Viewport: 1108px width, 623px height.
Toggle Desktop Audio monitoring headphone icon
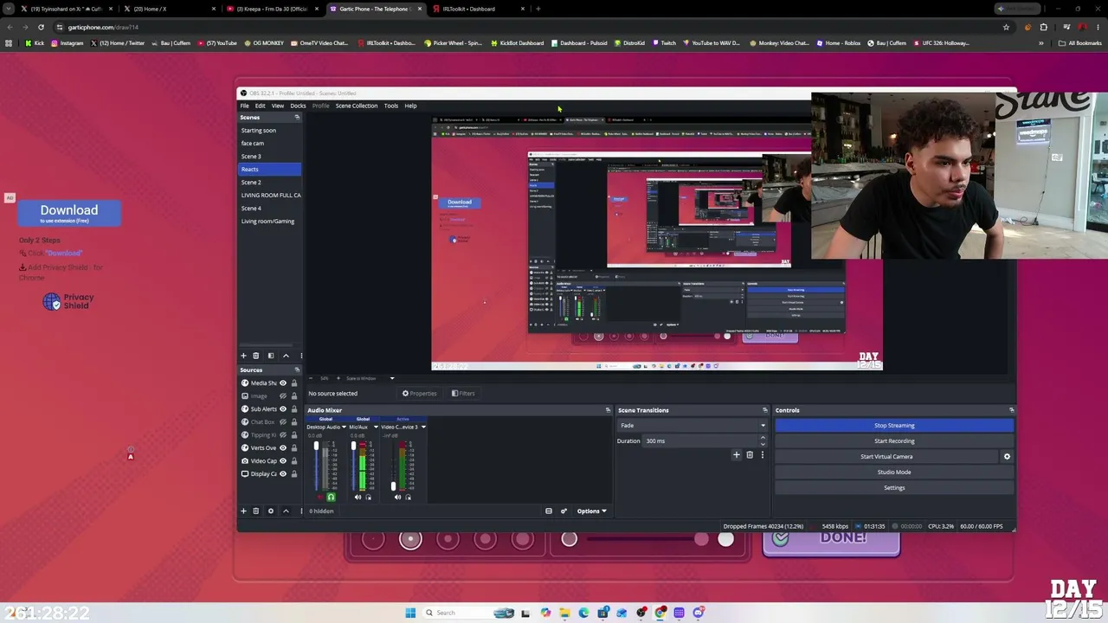[331, 497]
